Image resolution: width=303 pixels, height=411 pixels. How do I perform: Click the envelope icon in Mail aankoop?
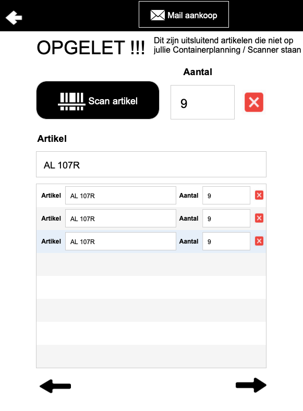tap(157, 15)
